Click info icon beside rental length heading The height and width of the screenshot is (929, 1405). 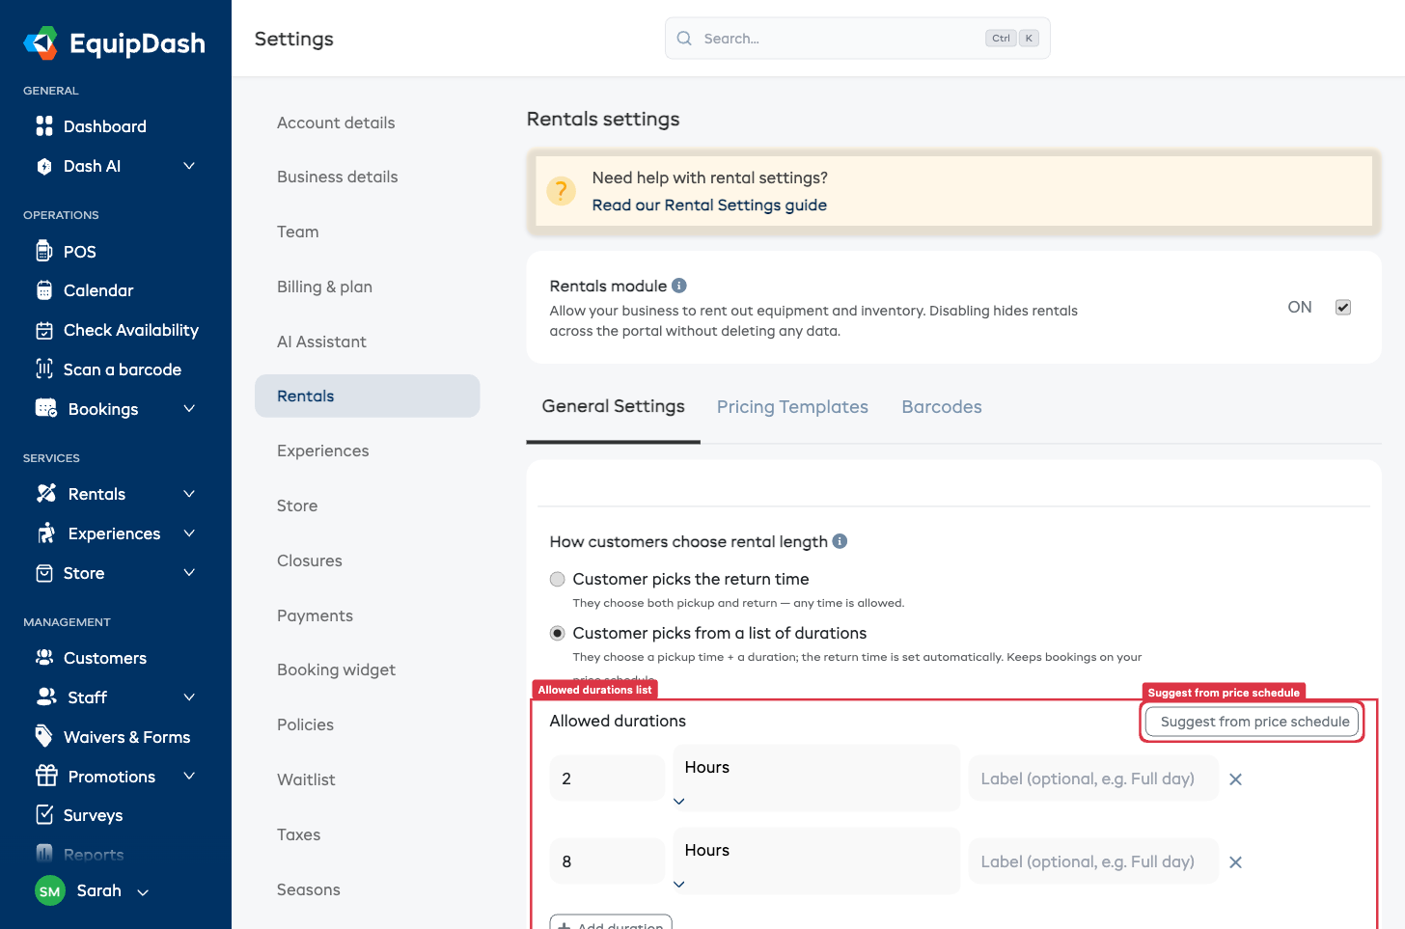(840, 541)
